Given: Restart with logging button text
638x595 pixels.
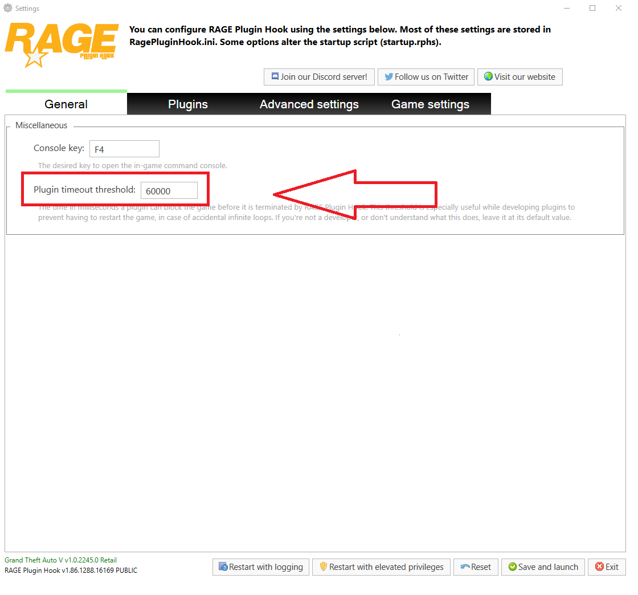Looking at the screenshot, I should click(x=265, y=567).
